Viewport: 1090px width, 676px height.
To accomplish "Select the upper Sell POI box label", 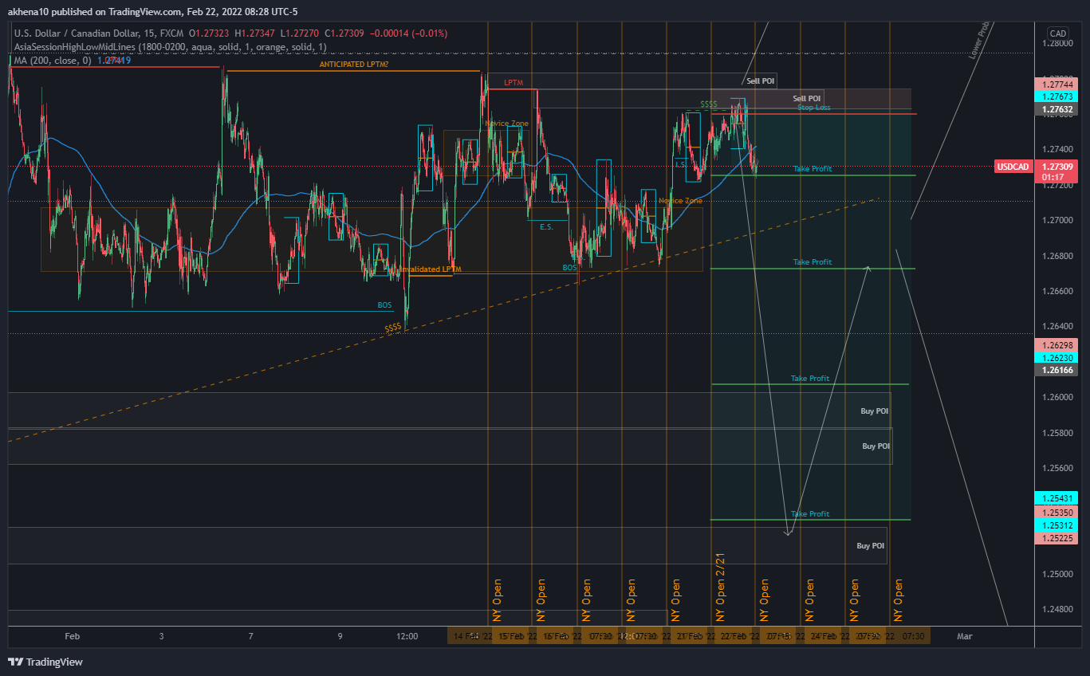I will tap(761, 81).
